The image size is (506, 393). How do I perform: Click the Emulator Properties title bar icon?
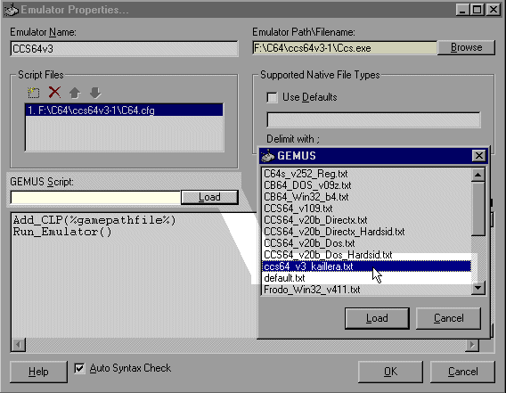11,10
